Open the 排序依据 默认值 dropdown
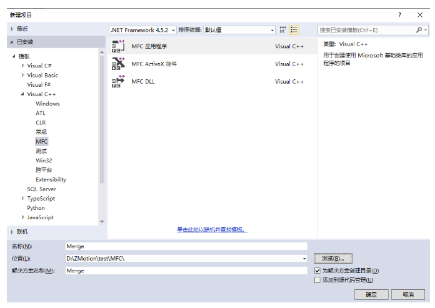 click(239, 30)
